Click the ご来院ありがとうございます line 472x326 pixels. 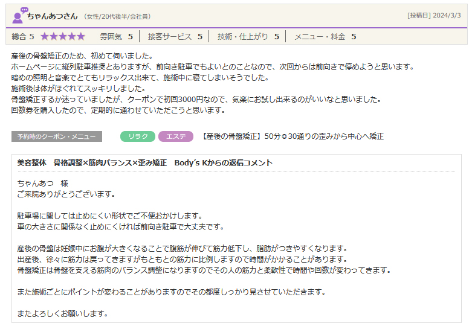coord(66,194)
